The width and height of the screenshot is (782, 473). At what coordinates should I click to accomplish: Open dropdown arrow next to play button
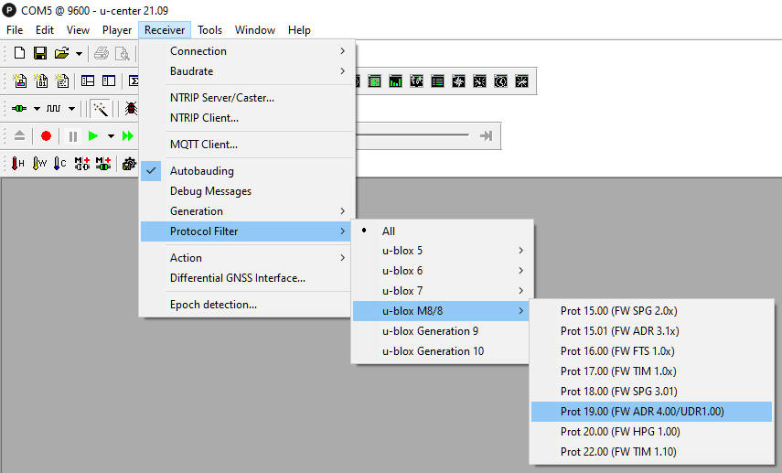111,136
